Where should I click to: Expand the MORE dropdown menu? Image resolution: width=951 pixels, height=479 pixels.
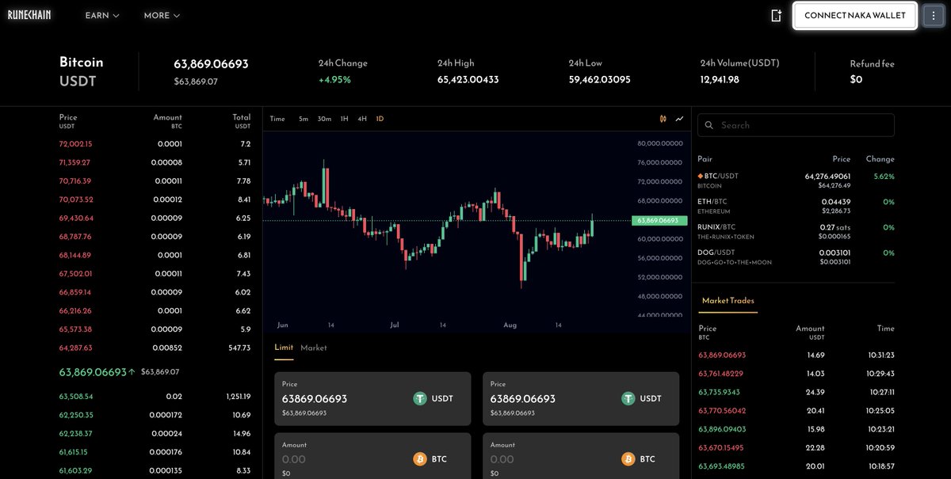pyautogui.click(x=162, y=15)
